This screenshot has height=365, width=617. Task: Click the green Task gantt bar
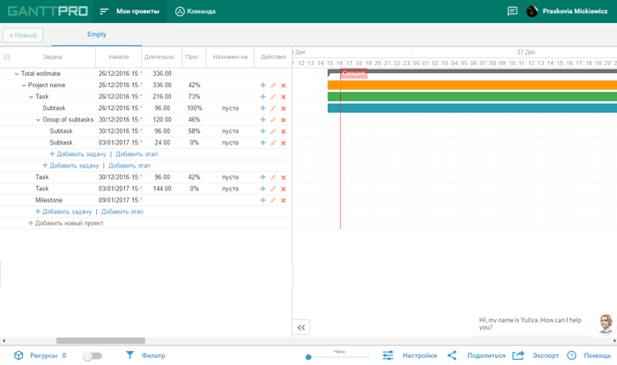tap(472, 96)
